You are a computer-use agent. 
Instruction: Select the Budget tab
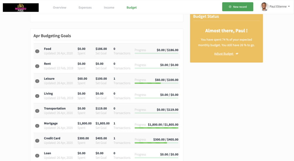(132, 8)
